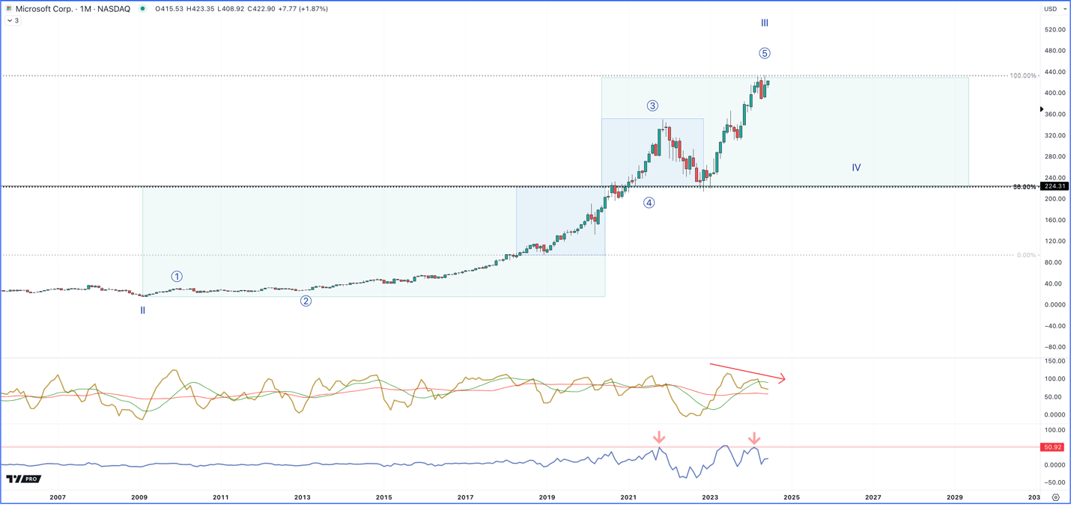Click the second pink down-arrow marker on oscillator
This screenshot has height=507, width=1071.
coord(754,438)
